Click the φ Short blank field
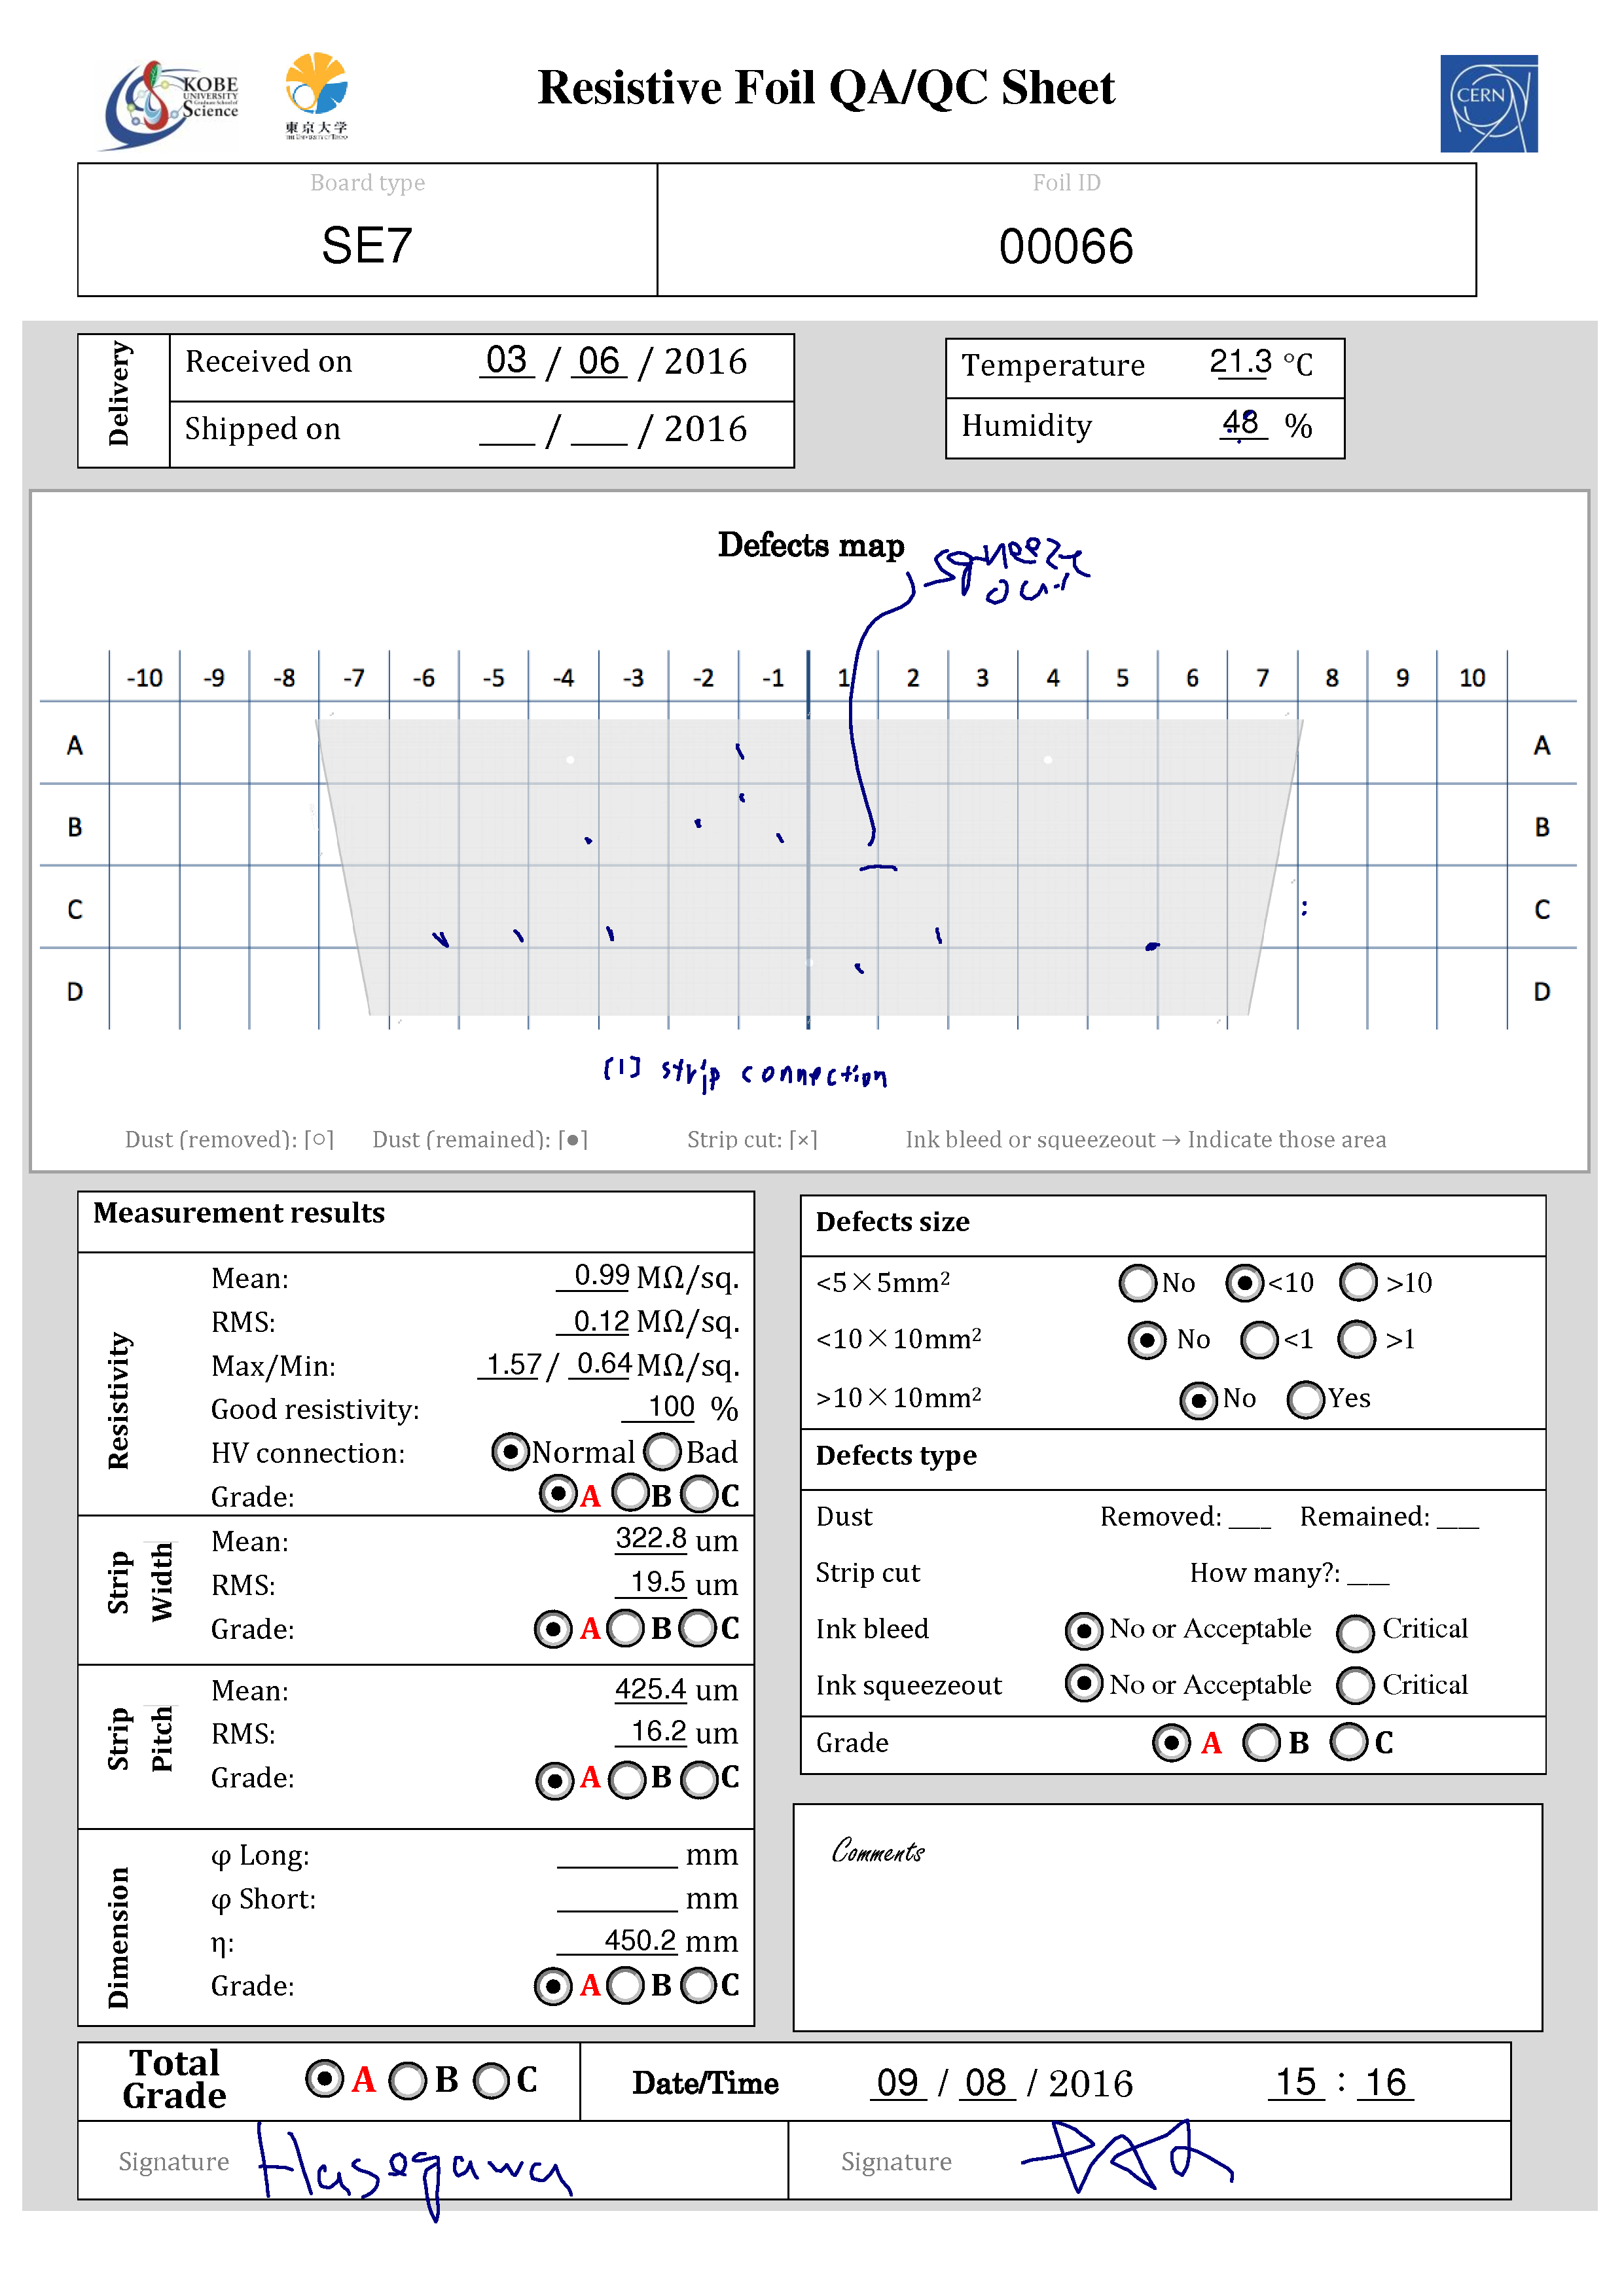The width and height of the screenshot is (1624, 2296). tap(617, 1900)
